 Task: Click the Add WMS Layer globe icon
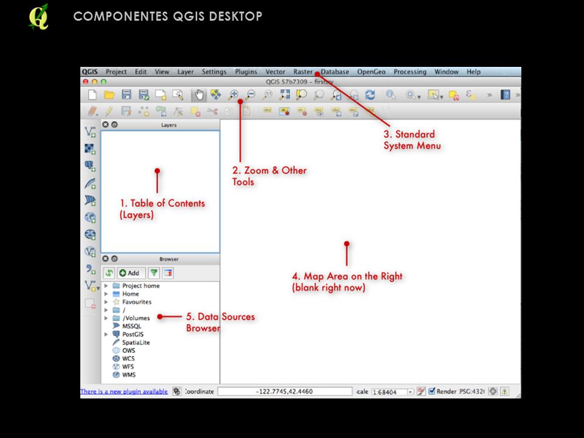(x=90, y=218)
